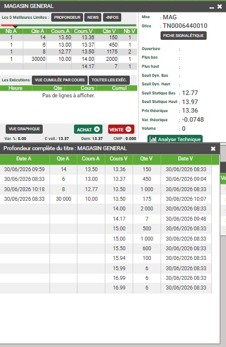Viewport: 226px width, 347px height.
Task: Select depth sell date 30/06/2026 09:04
Action: tap(186, 179)
